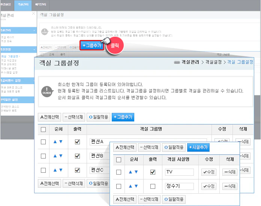Screen dimensions: 261x206
Task: Click the red-outlined +그룹추가 button in background
Action: (92, 46)
